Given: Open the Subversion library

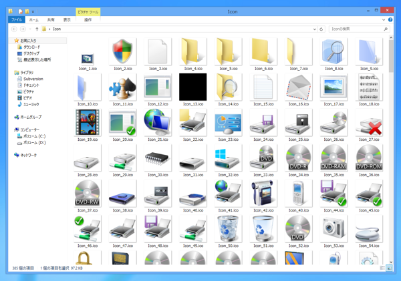Looking at the screenshot, I should coord(33,79).
